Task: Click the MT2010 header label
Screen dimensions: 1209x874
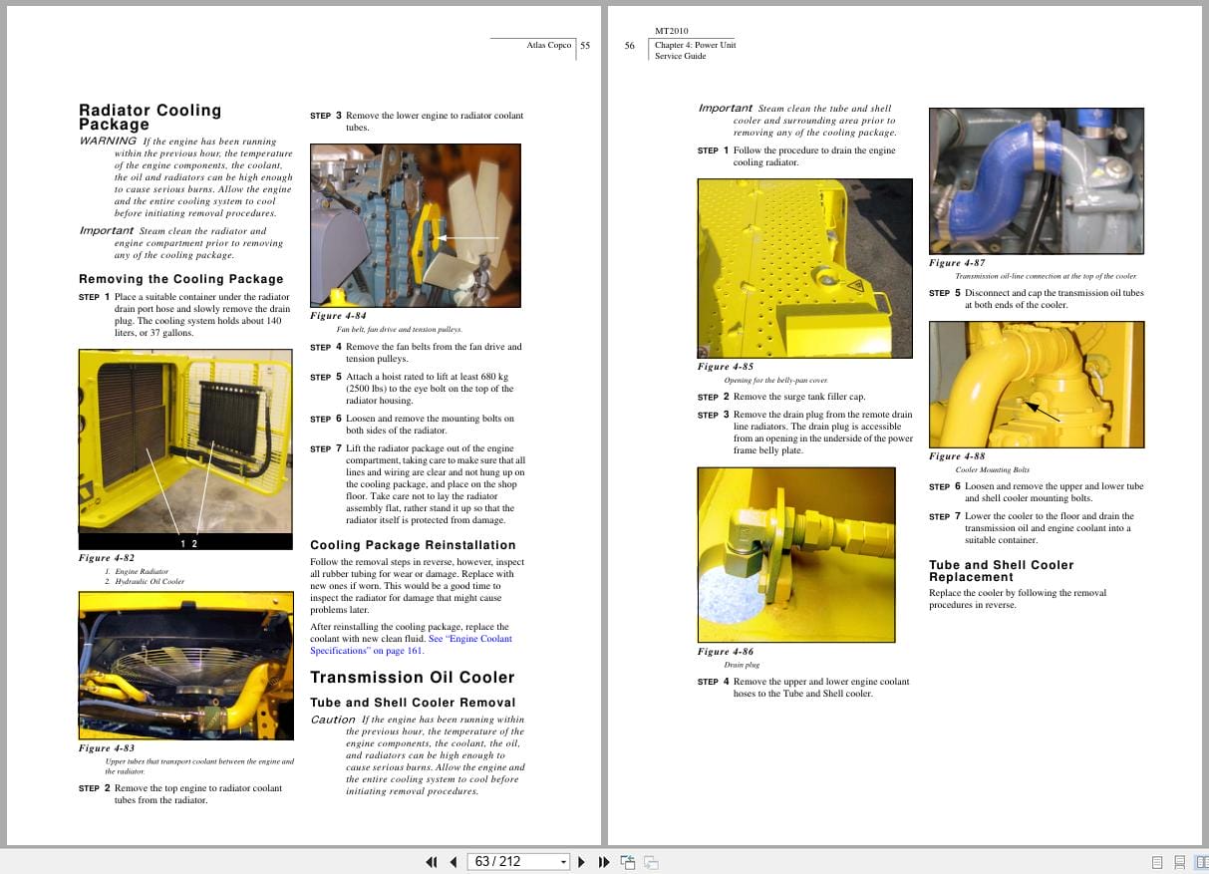Action: point(671,32)
